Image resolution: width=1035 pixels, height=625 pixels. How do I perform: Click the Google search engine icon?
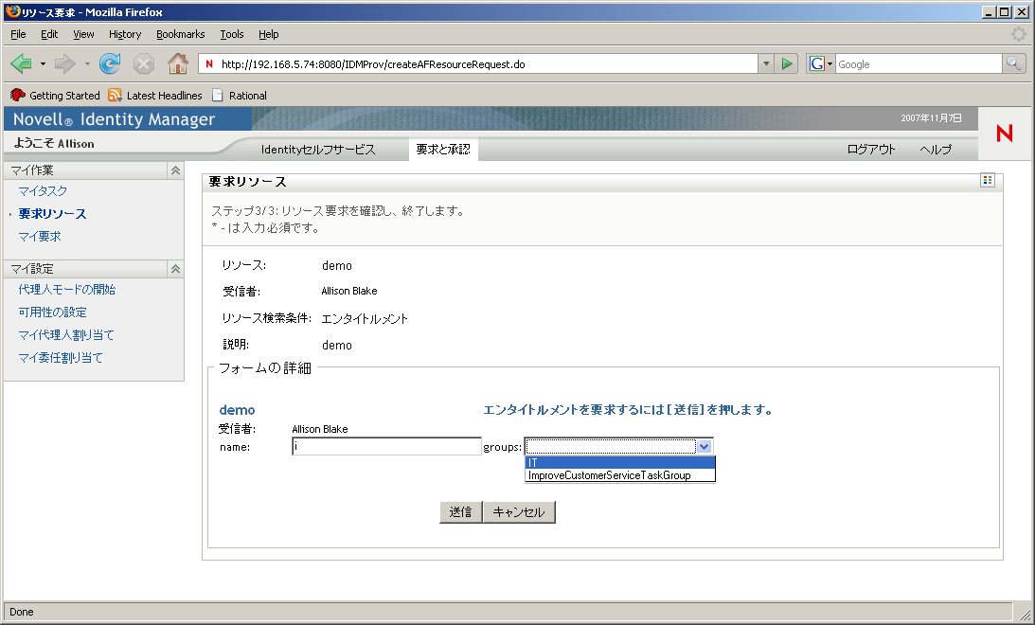click(x=816, y=64)
